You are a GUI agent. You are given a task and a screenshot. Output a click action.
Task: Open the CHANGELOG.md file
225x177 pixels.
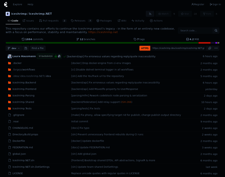pos(23,128)
